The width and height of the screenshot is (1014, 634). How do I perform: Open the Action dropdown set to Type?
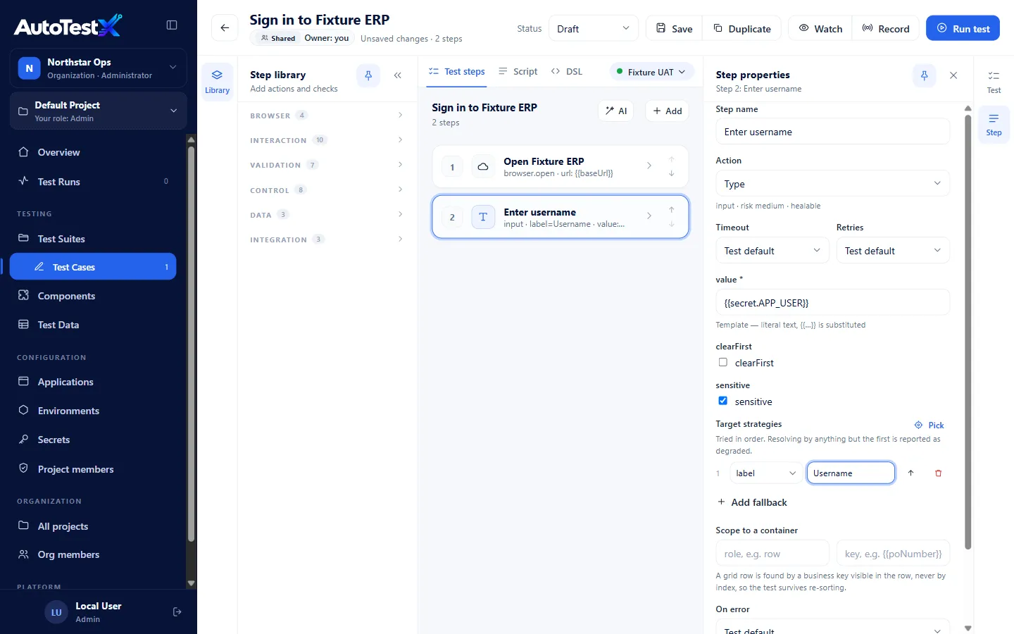click(832, 184)
